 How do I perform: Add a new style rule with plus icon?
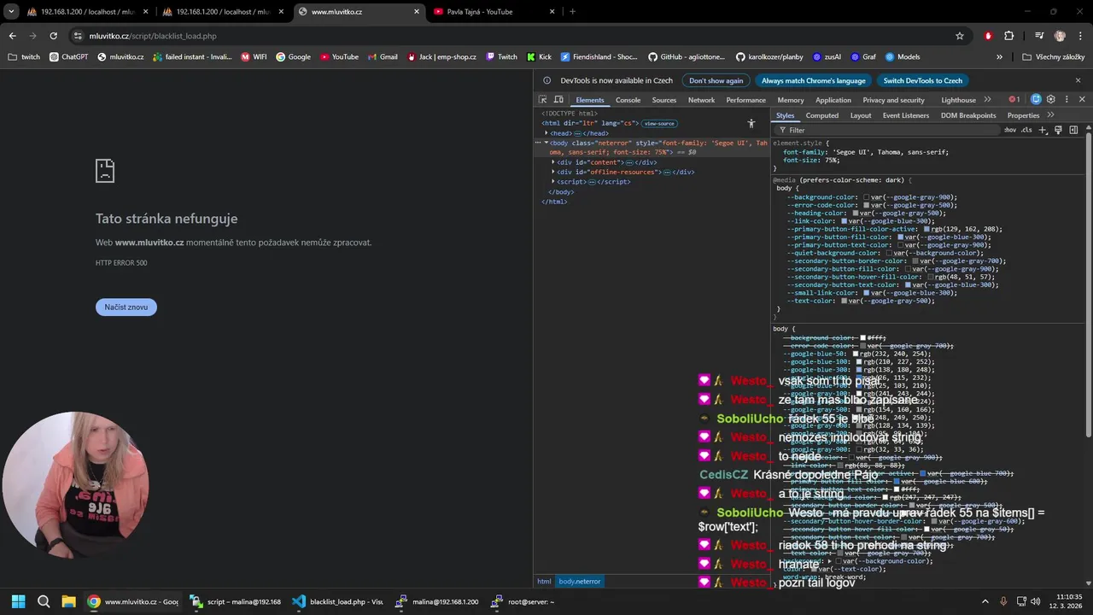click(x=1043, y=130)
